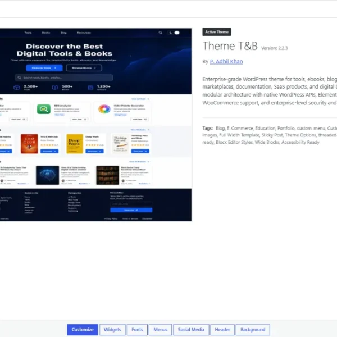
Task: Click the Color Palette Generator icon
Action: [x=104, y=109]
